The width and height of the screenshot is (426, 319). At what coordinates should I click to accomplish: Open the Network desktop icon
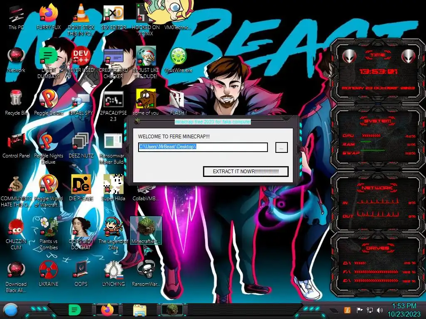click(x=16, y=60)
